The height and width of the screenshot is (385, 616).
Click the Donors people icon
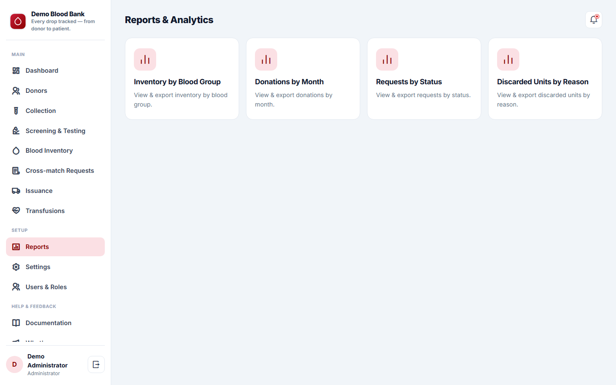point(16,91)
